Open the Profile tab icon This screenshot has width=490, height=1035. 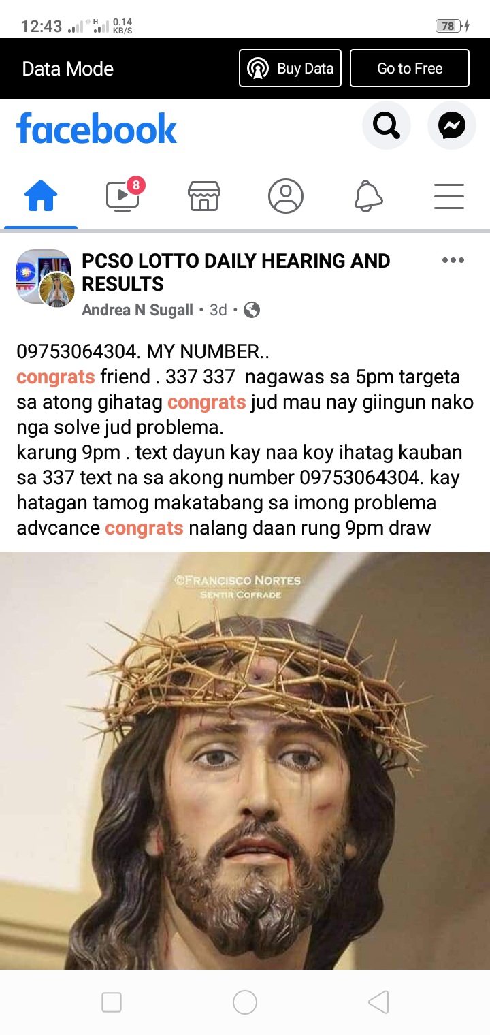point(286,196)
